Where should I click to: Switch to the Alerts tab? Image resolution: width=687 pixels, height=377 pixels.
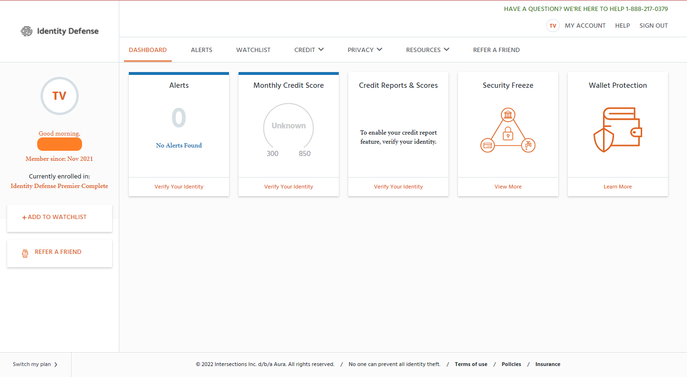tap(201, 50)
